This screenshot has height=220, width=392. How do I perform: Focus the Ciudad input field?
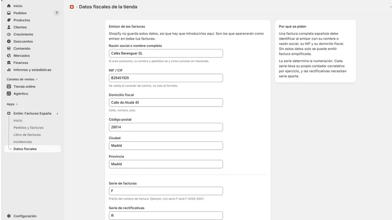coord(166,146)
